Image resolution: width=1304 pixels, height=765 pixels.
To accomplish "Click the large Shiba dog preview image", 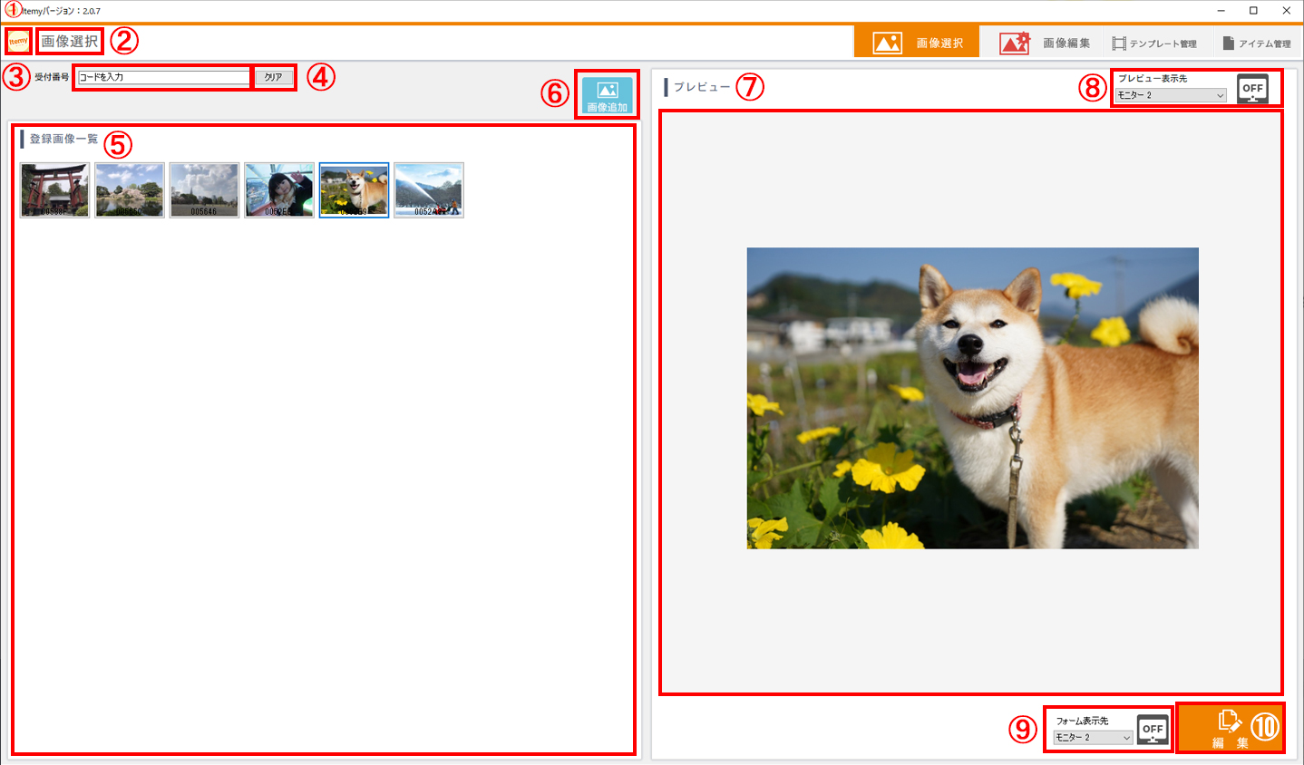I will pyautogui.click(x=972, y=398).
